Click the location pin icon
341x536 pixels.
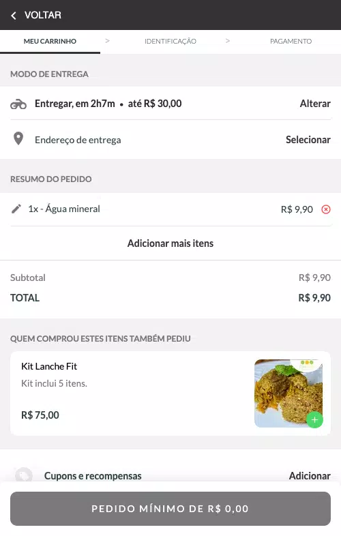pos(18,139)
